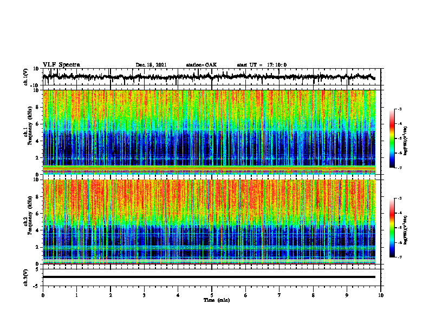
Task: Click the 'ch.1(V)' waveform axis label
Action: point(26,77)
